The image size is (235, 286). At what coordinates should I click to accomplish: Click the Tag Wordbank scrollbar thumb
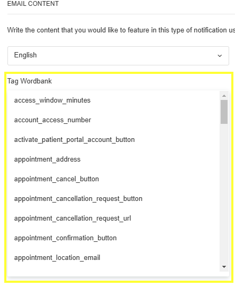coord(224,112)
